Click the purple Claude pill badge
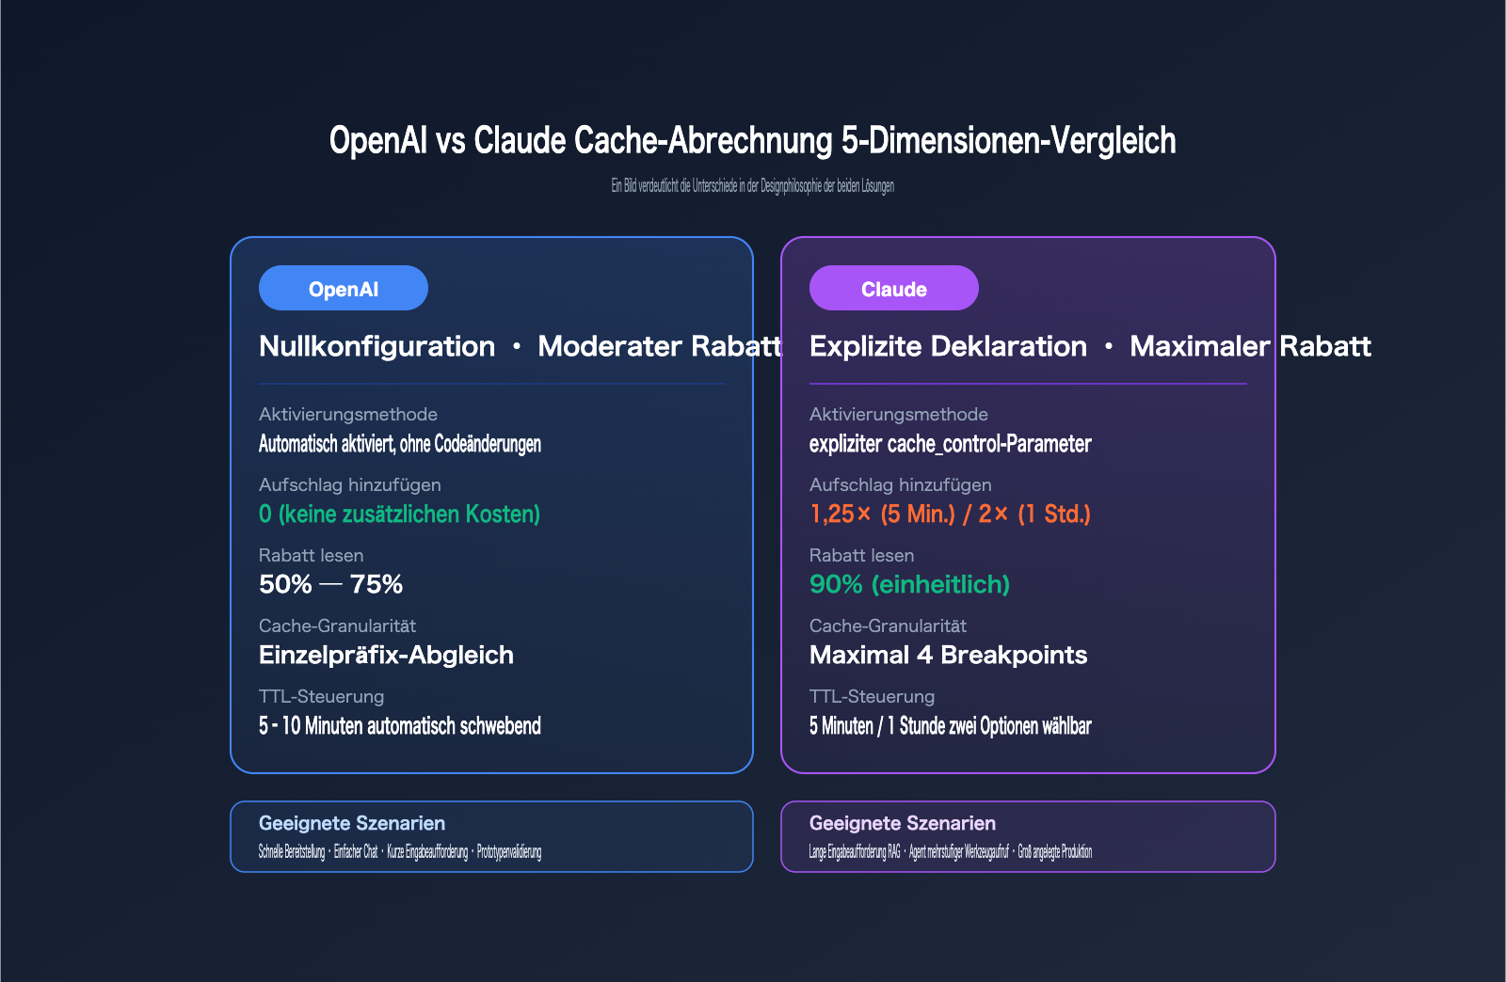Image resolution: width=1506 pixels, height=982 pixels. click(894, 288)
